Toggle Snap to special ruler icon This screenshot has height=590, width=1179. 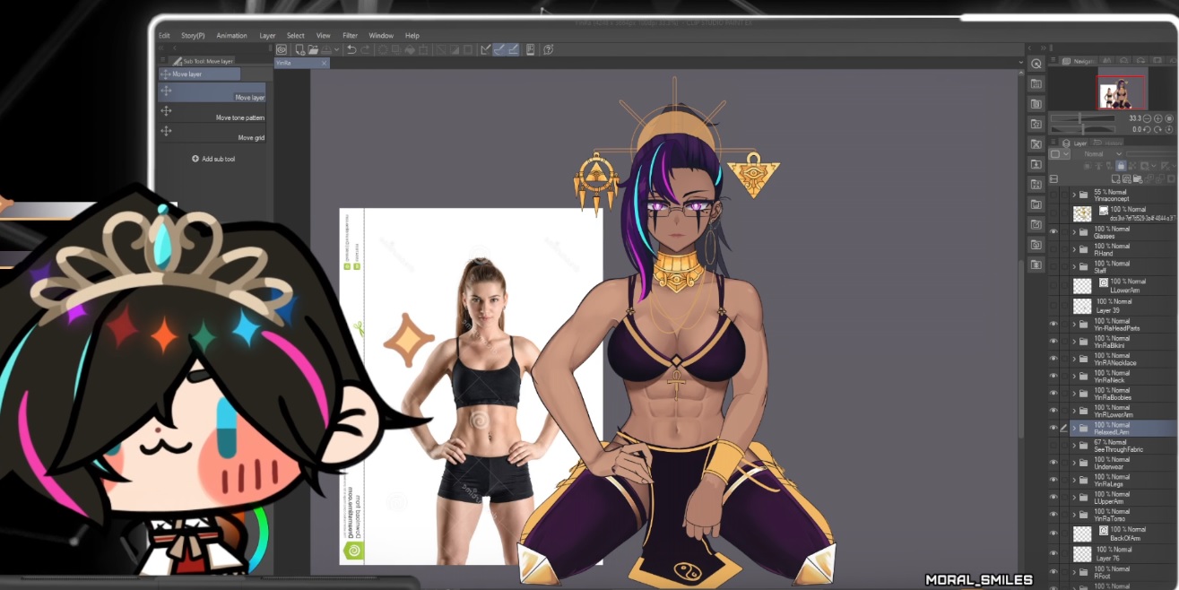499,49
